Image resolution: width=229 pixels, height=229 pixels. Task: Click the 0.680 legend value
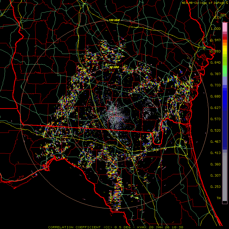pos(216,96)
